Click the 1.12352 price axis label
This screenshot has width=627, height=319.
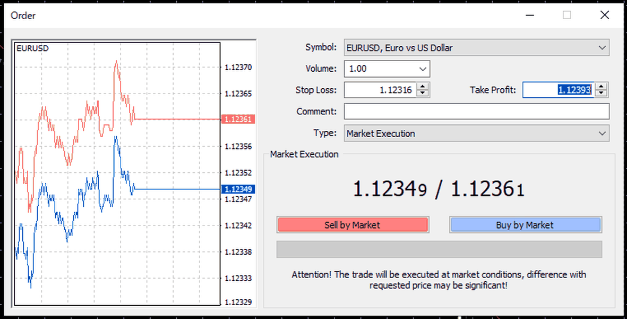[x=238, y=173]
